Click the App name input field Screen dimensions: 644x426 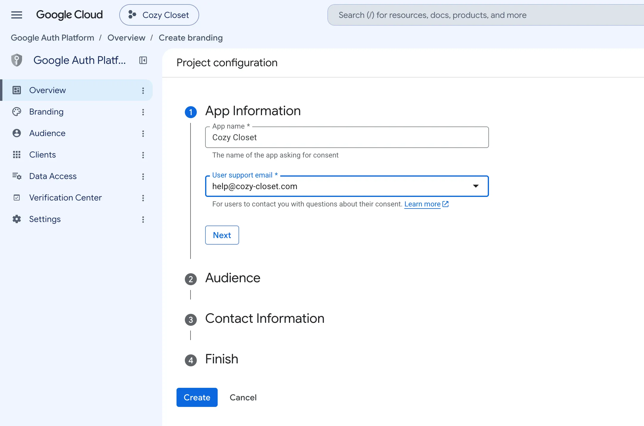point(347,137)
